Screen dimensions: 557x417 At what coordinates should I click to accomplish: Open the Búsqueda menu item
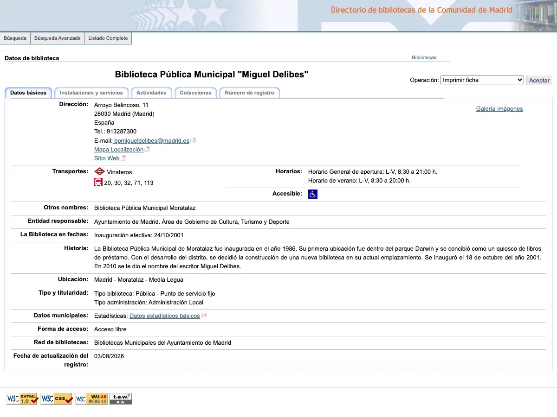[x=15, y=38]
